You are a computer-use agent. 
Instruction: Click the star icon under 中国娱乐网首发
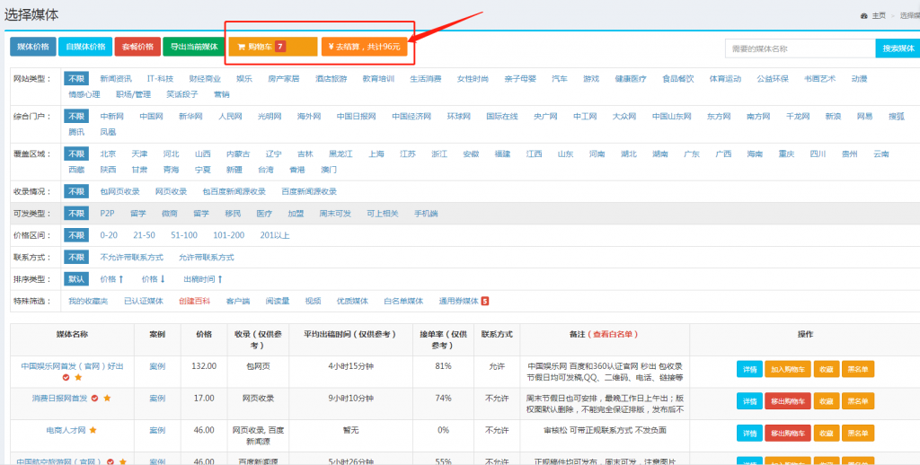coord(77,377)
